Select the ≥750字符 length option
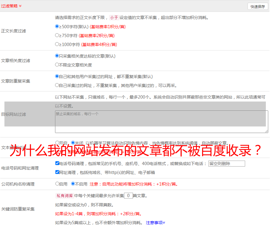Image resolution: width=270 pixels, height=228 pixels. pos(57,35)
